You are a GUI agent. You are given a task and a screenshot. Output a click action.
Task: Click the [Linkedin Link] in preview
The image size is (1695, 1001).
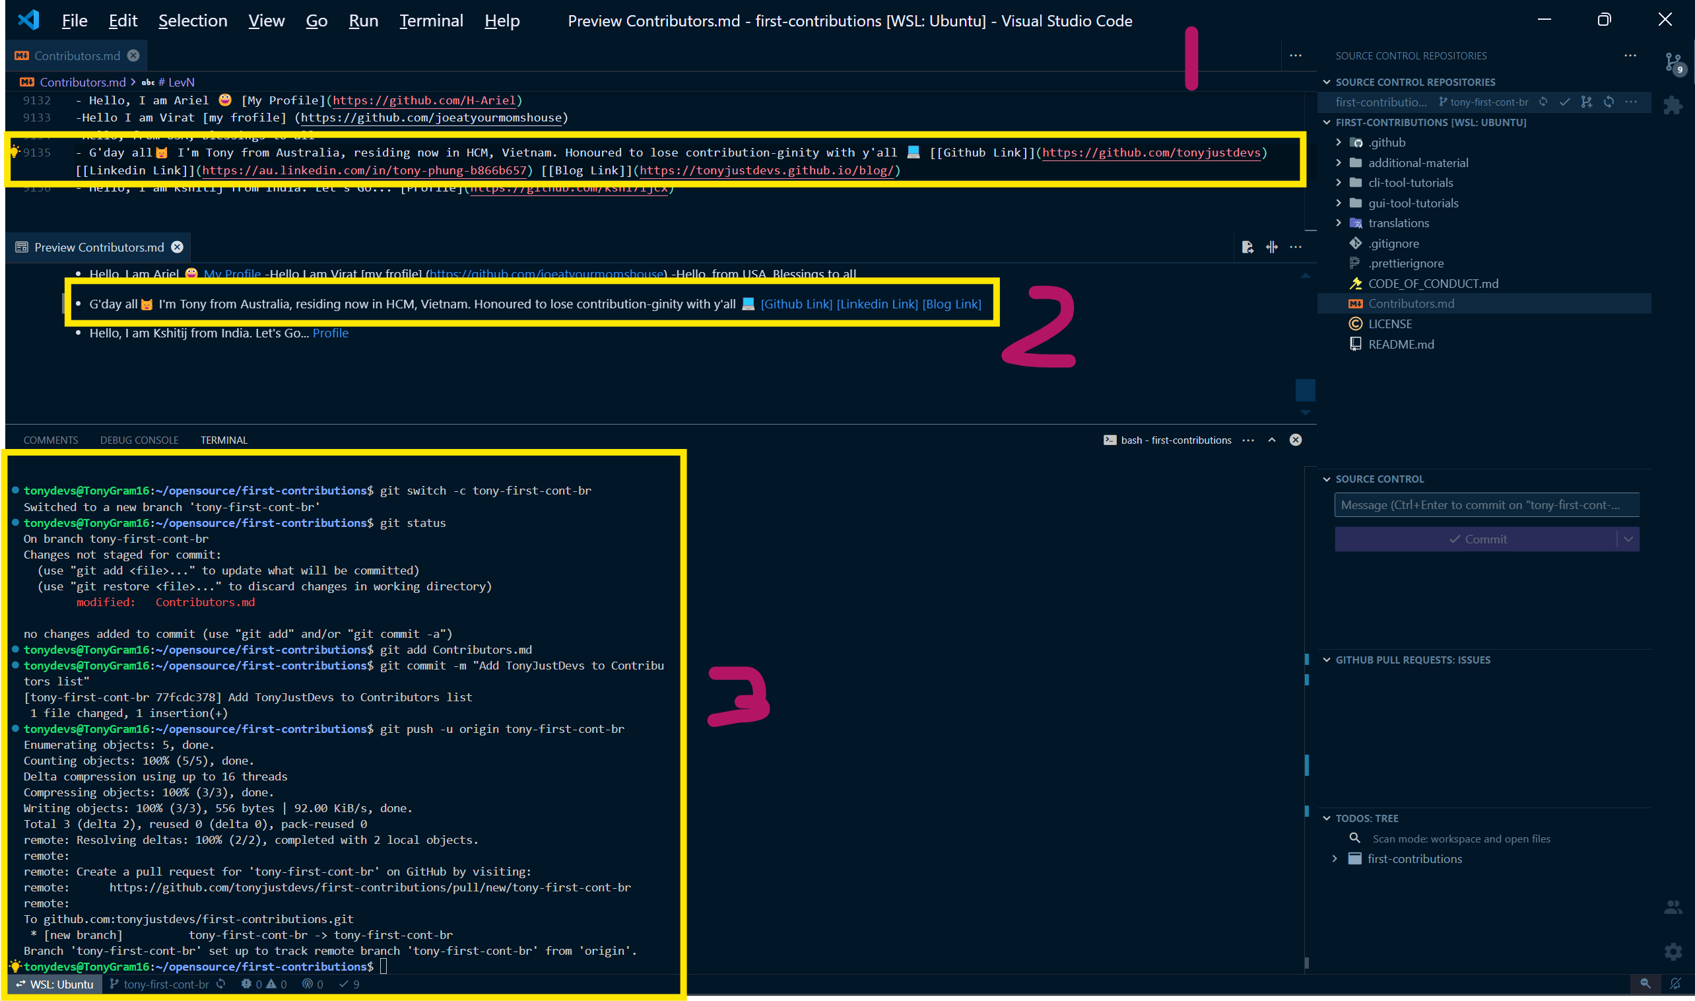(877, 304)
